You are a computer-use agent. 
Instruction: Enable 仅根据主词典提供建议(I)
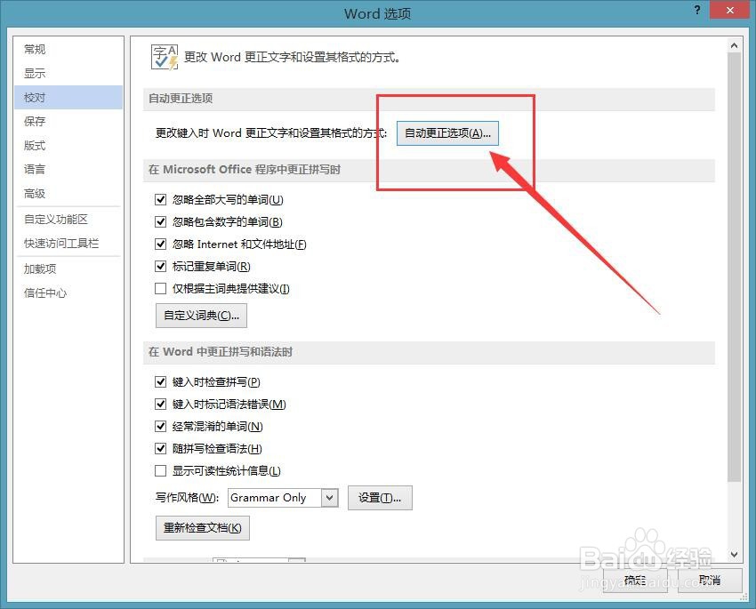click(161, 288)
